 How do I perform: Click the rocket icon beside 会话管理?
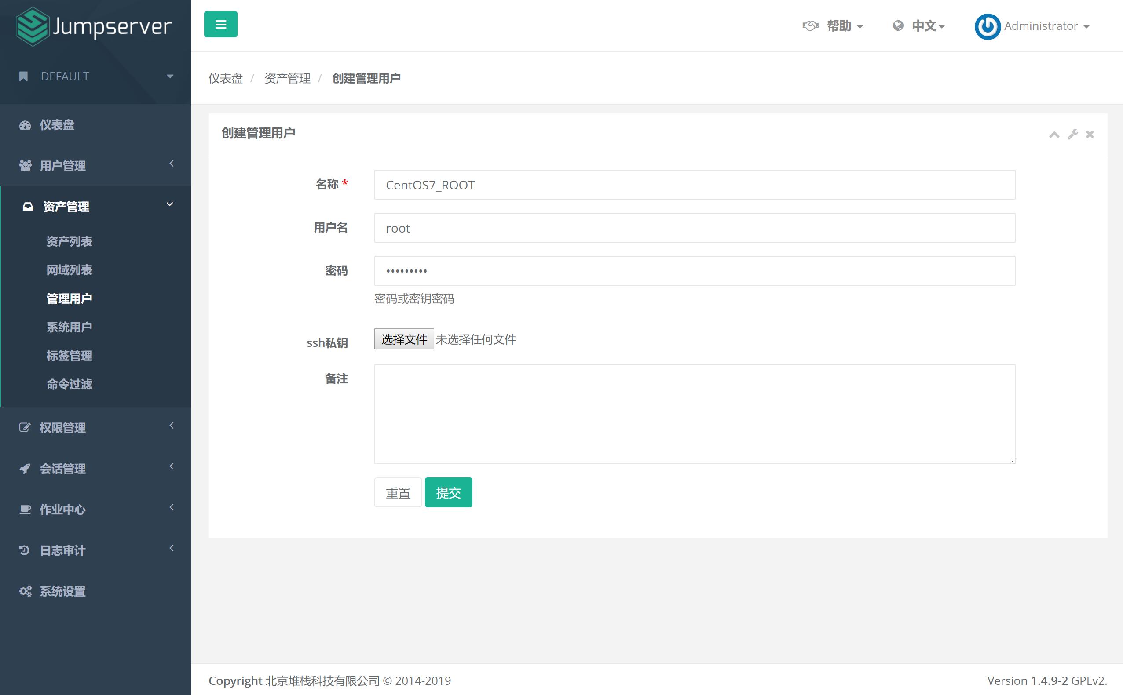(25, 469)
